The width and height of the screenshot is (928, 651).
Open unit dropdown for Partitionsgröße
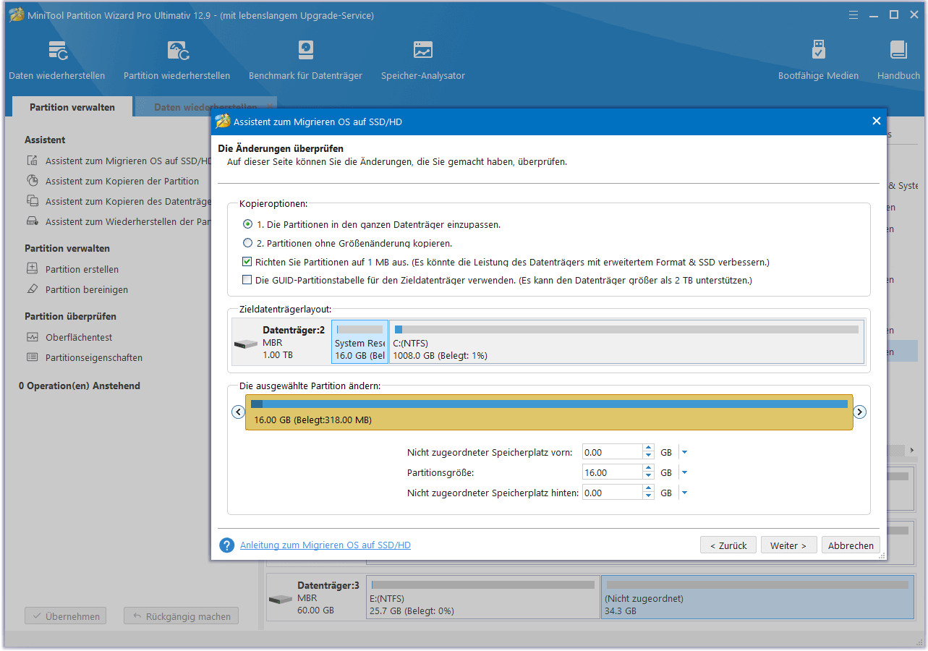685,472
